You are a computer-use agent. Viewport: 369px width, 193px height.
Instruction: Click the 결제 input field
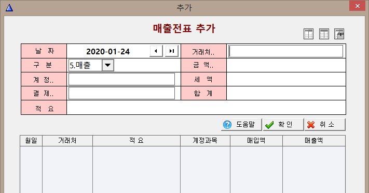pos(121,93)
